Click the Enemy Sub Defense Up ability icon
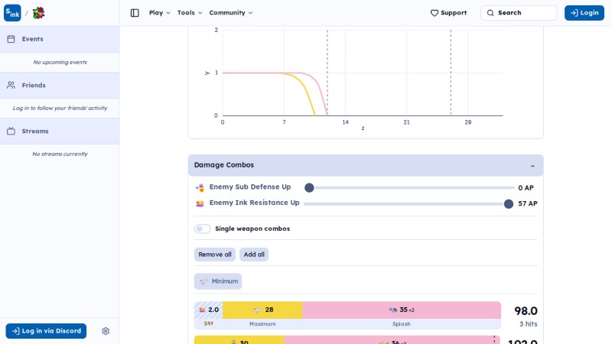Viewport: 612px width, 344px height. (200, 187)
